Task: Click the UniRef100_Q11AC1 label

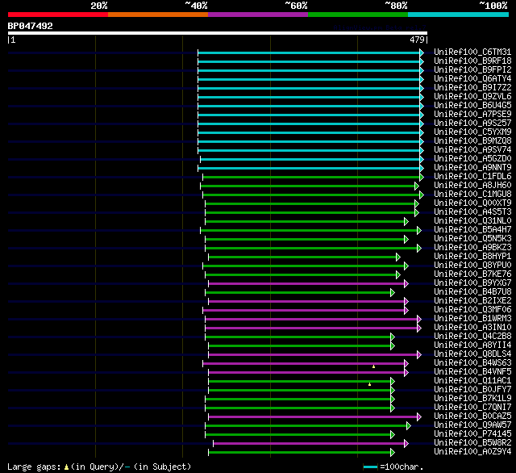Action: pos(472,381)
